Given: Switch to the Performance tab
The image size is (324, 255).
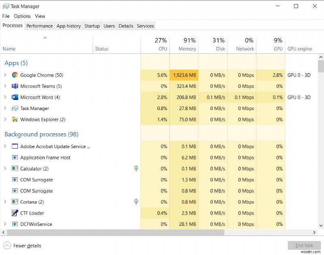Looking at the screenshot, I should pyautogui.click(x=39, y=25).
